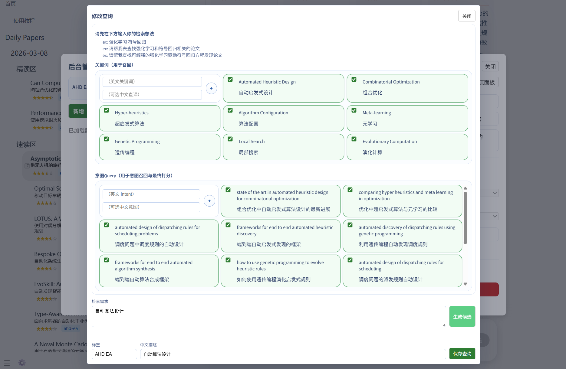Select date 2026-03-08 in sidebar
The height and width of the screenshot is (369, 566).
(29, 53)
